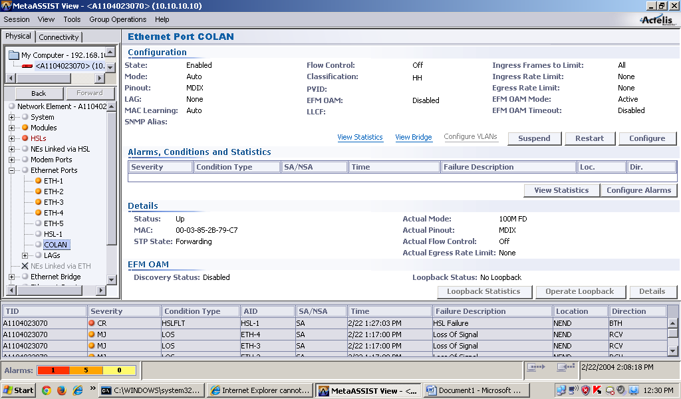Screen dimensions: 681x399
Task: Click the Actelis logo
Action: 655,19
